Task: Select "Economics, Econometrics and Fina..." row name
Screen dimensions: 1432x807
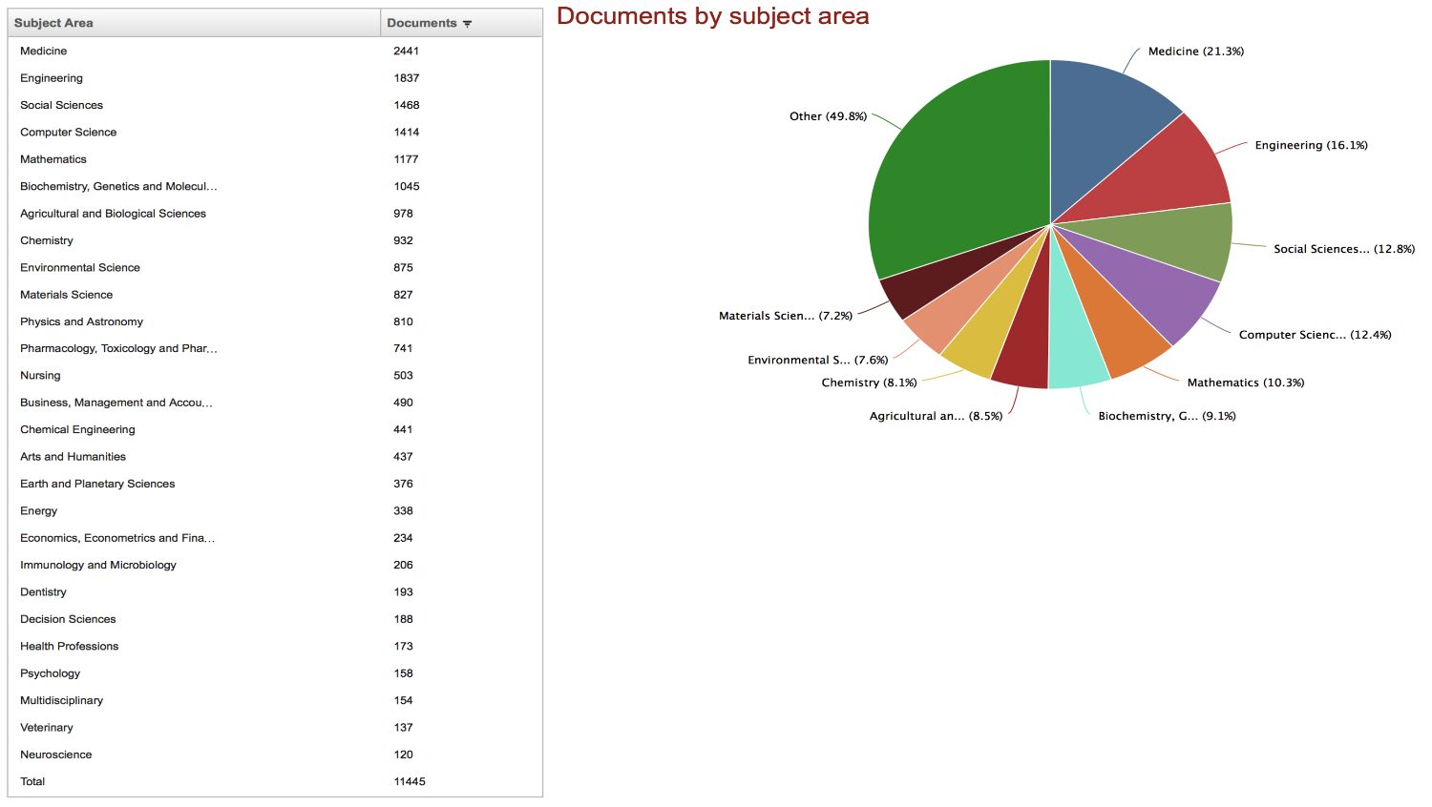Action: tap(117, 538)
